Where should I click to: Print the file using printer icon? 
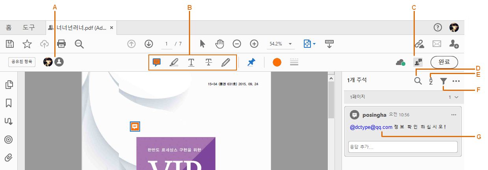point(62,44)
